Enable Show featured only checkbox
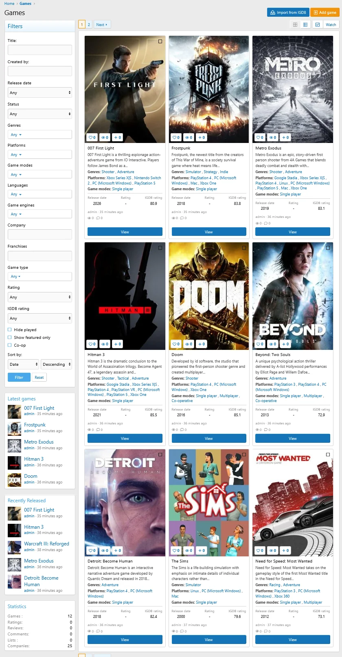This screenshot has height=657, width=342. (x=9, y=337)
